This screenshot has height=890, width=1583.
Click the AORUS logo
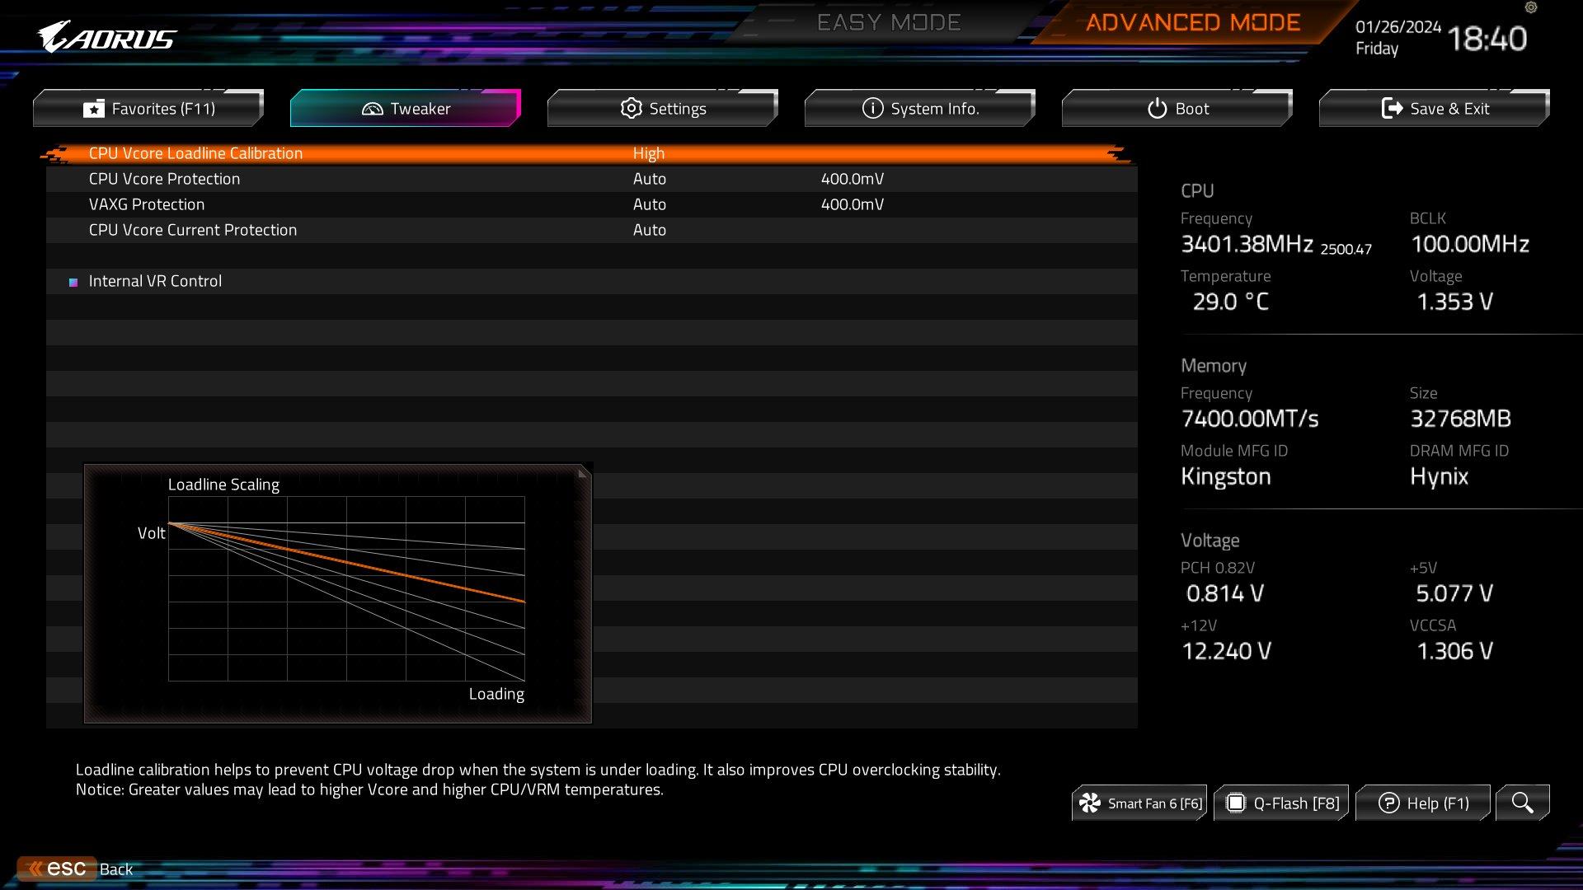click(x=106, y=37)
